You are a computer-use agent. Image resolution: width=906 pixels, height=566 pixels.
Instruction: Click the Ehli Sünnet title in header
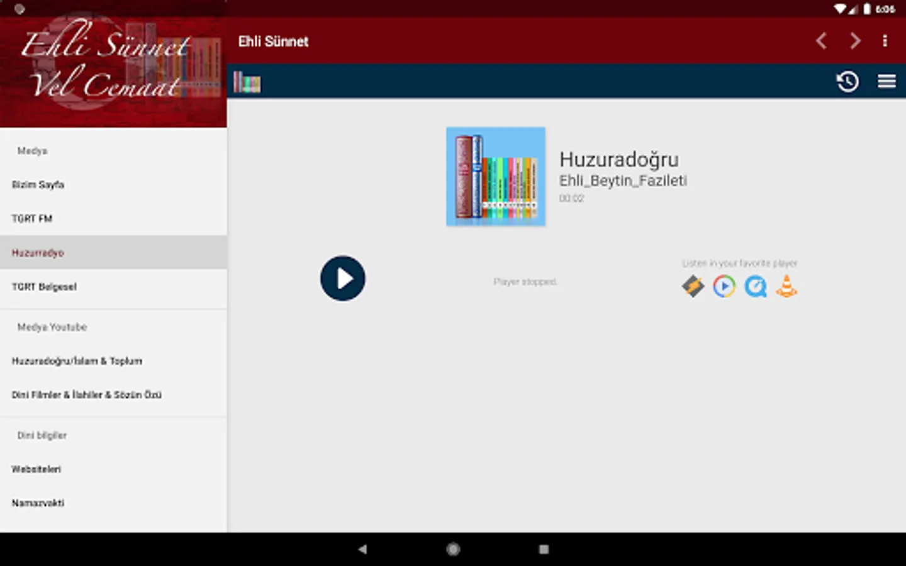click(x=273, y=42)
